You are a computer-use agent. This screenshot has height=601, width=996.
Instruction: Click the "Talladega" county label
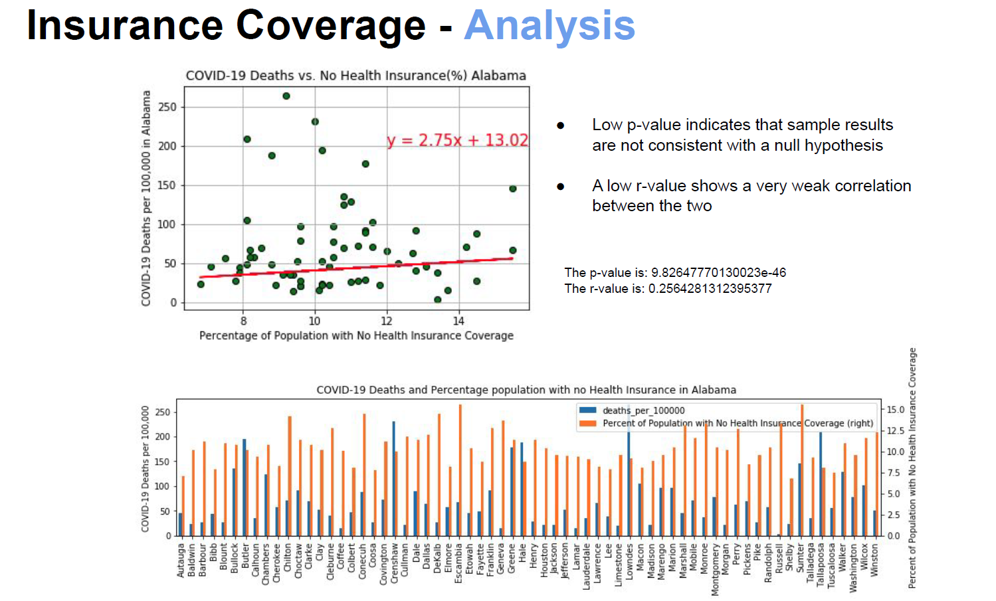tap(811, 563)
